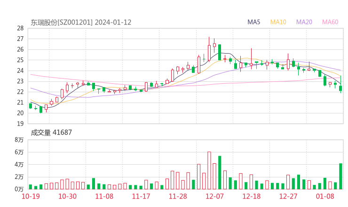The height and width of the screenshot is (207, 348).
Task: Click the chart title 东瑞股份[SZ001201] 2024-01-12
Action: [x=81, y=23]
